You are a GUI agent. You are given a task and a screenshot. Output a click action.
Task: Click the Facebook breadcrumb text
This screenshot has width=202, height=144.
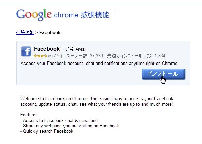tap(50, 32)
